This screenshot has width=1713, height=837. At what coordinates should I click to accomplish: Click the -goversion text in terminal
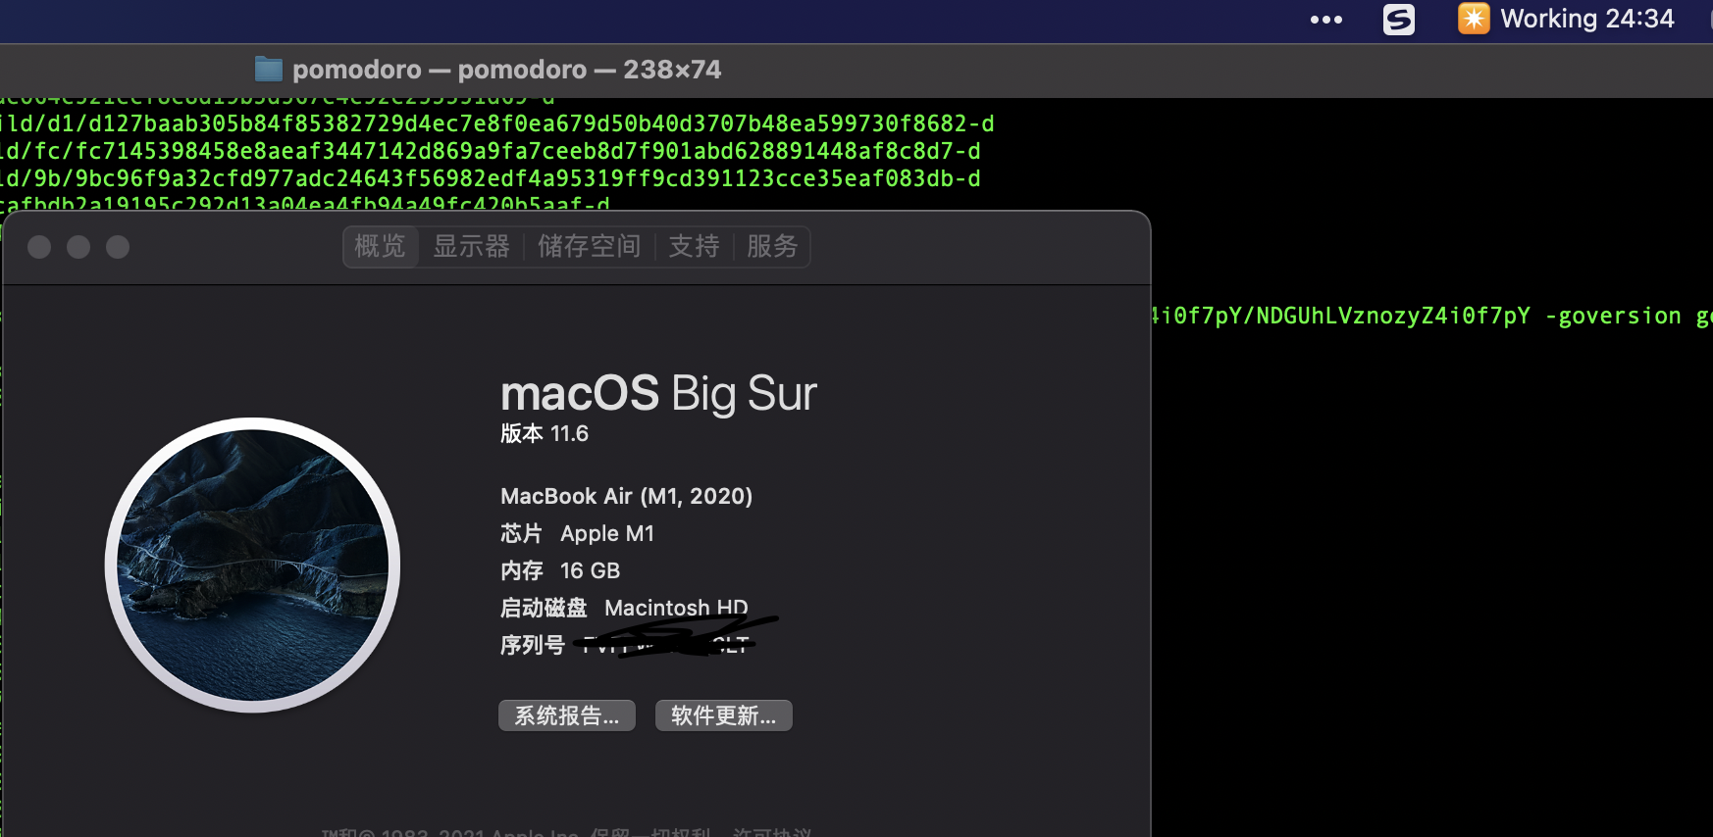tap(1614, 316)
